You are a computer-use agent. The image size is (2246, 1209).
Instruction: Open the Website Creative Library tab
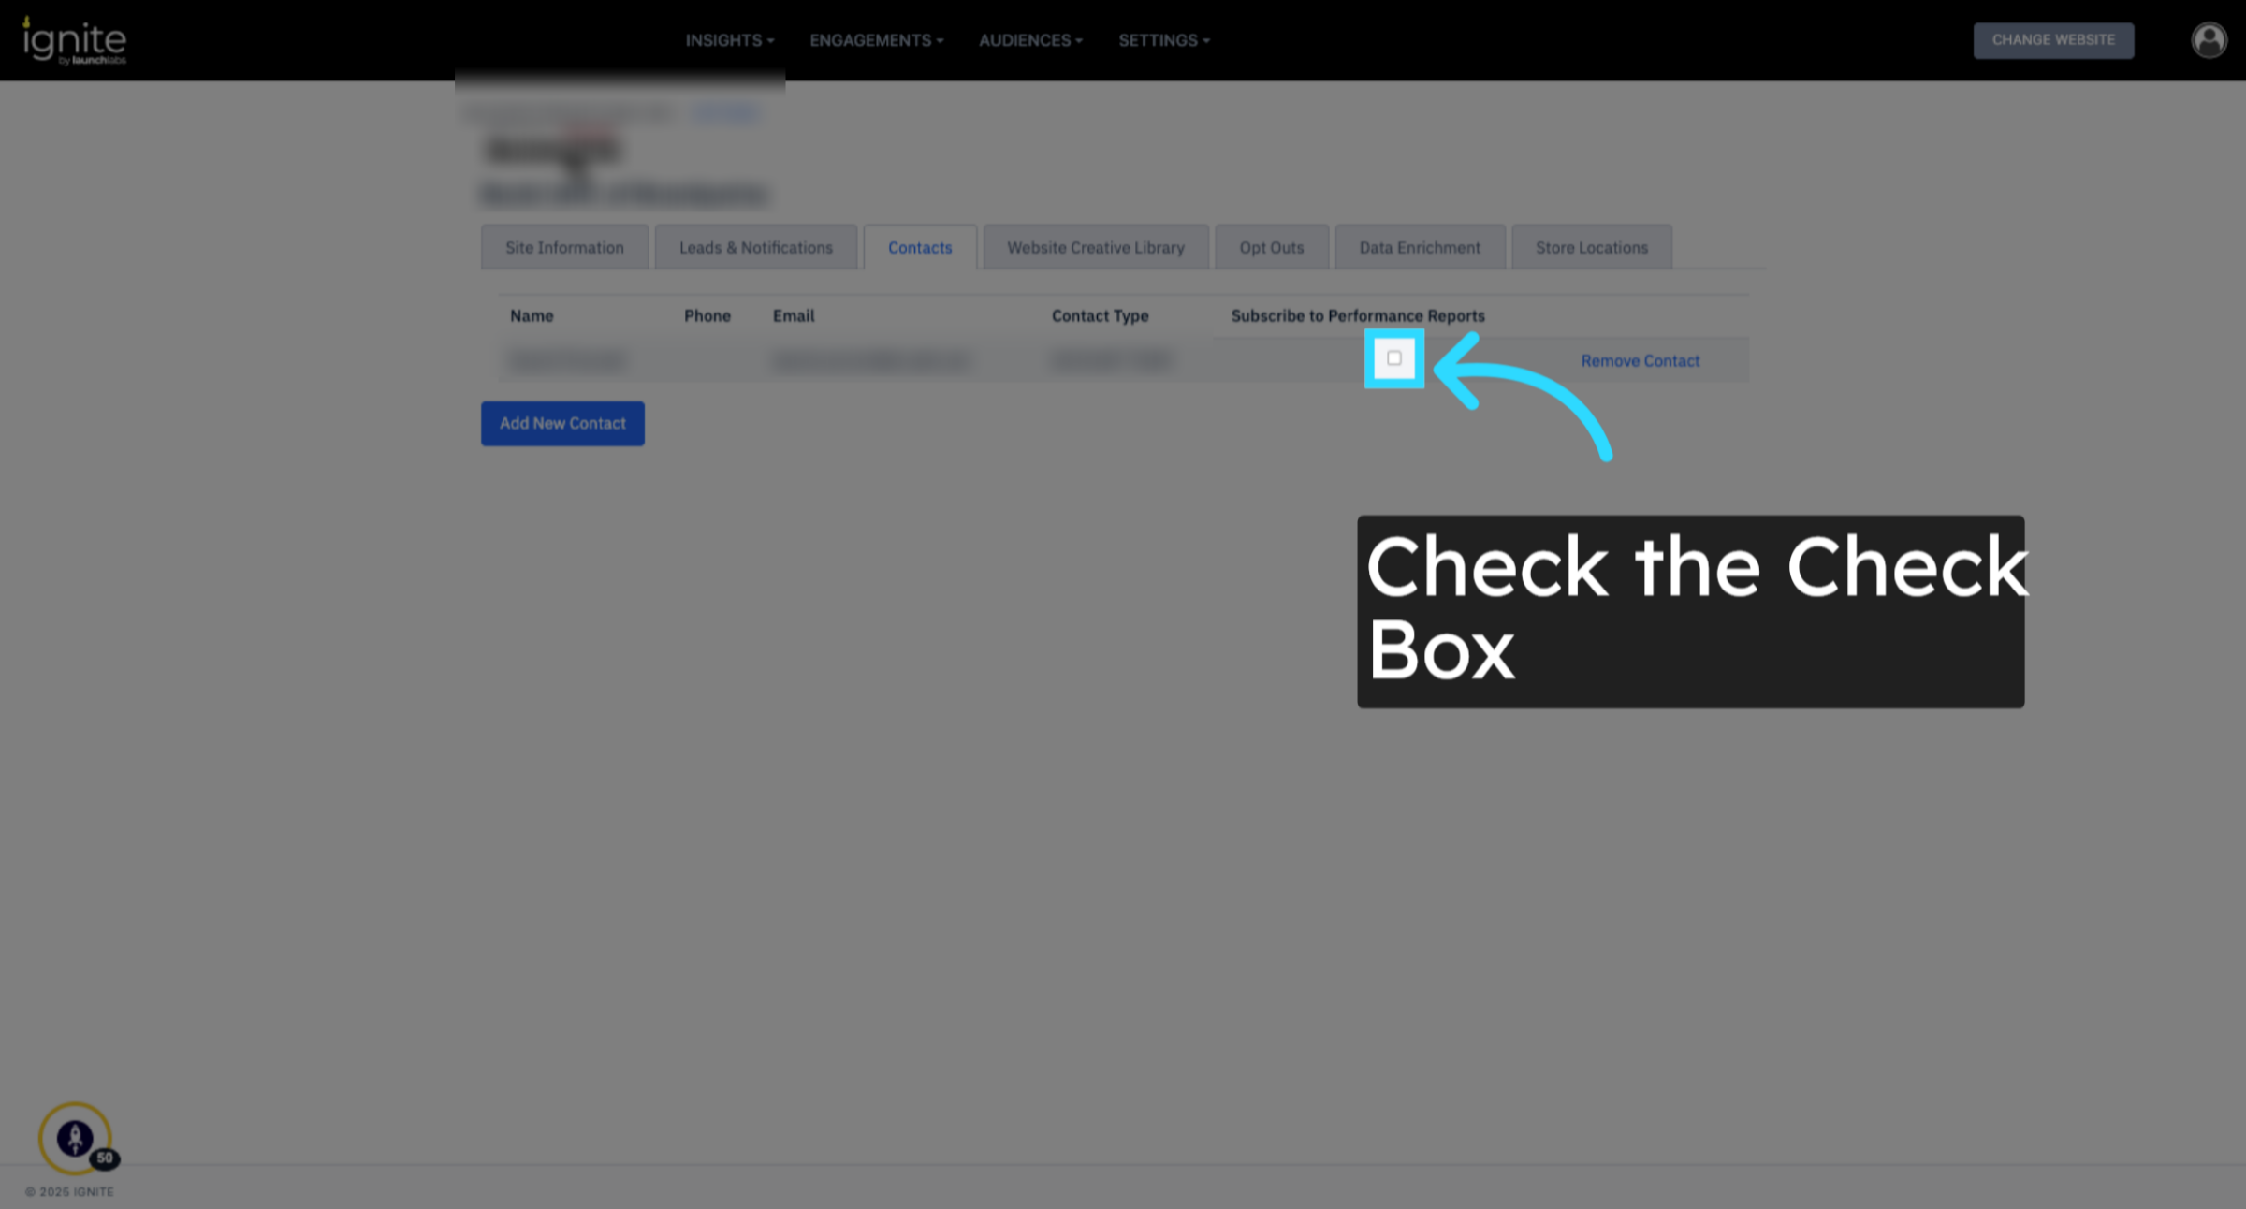[1095, 248]
